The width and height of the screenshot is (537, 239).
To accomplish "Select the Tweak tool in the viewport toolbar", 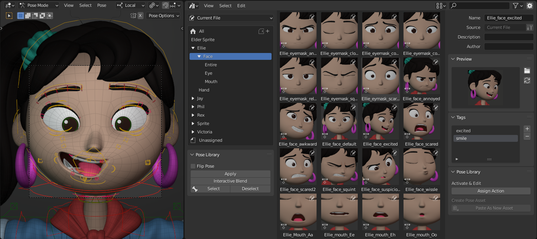I will click(x=9, y=15).
